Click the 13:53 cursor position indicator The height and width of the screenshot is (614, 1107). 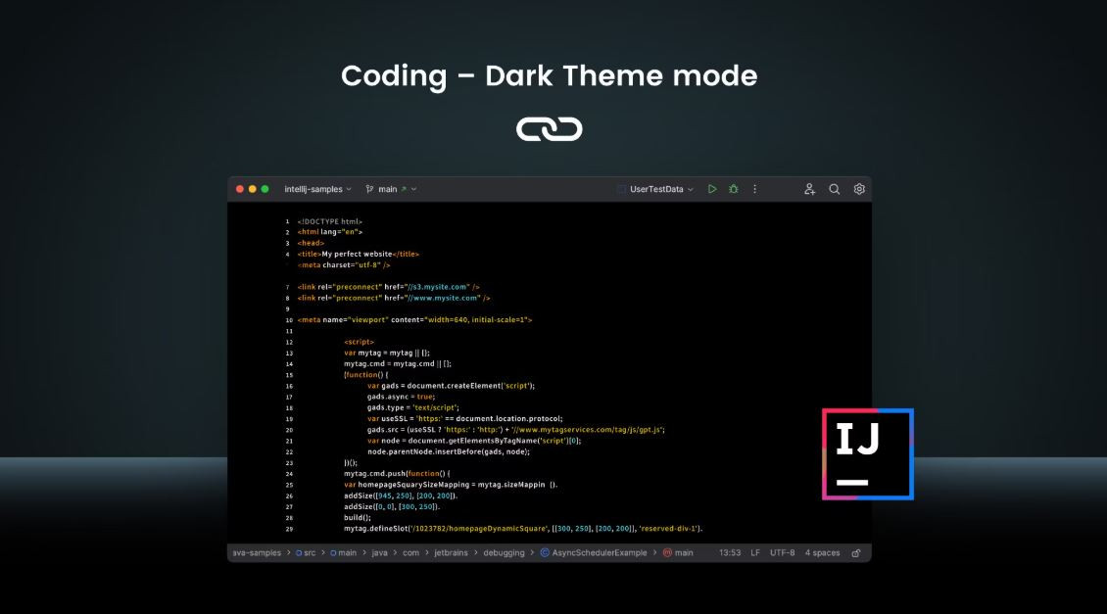pos(730,553)
